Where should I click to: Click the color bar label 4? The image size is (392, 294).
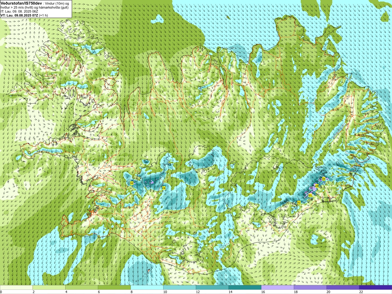pos(66,292)
